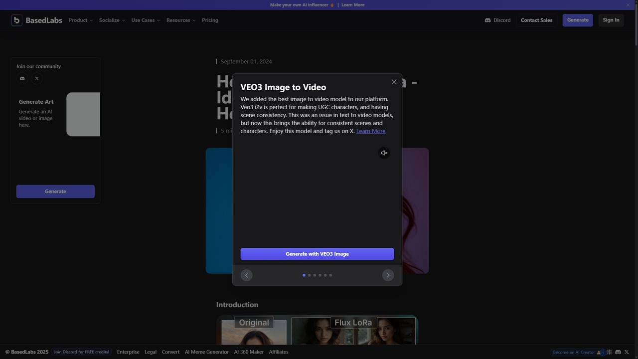Click the Generate Art sidebar heading

36,102
